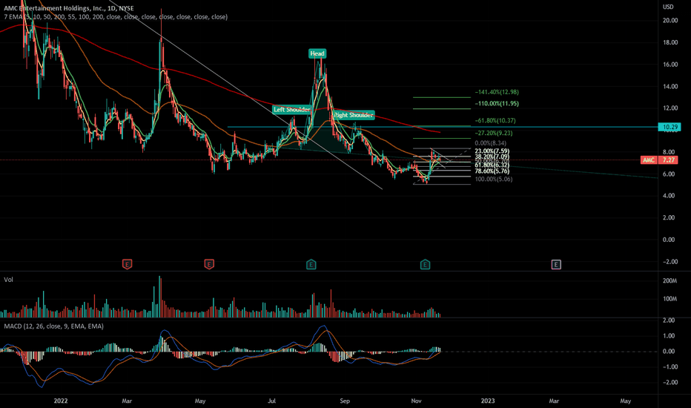
Task: Click the Jul label on the time axis
Action: 272,401
